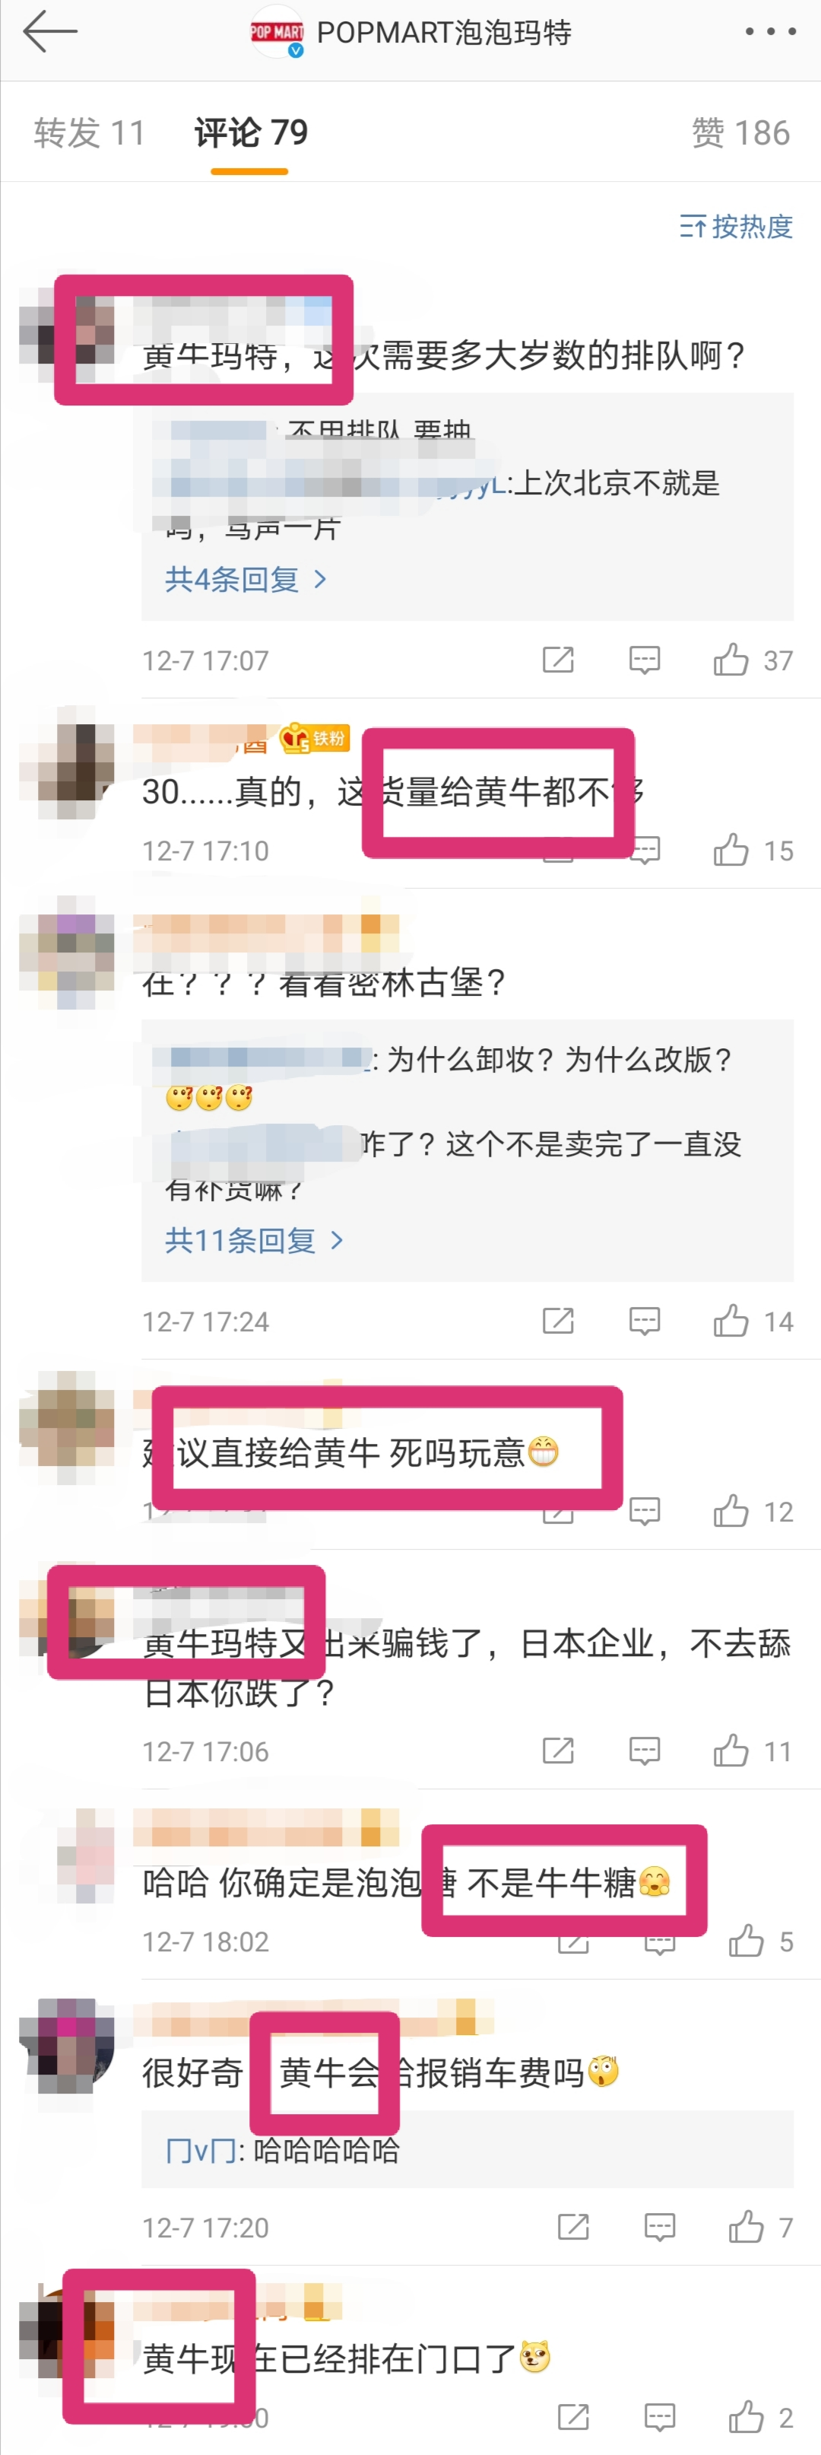Open the 按热度 sort dropdown
Viewport: 821px width, 2455px height.
pos(735,226)
